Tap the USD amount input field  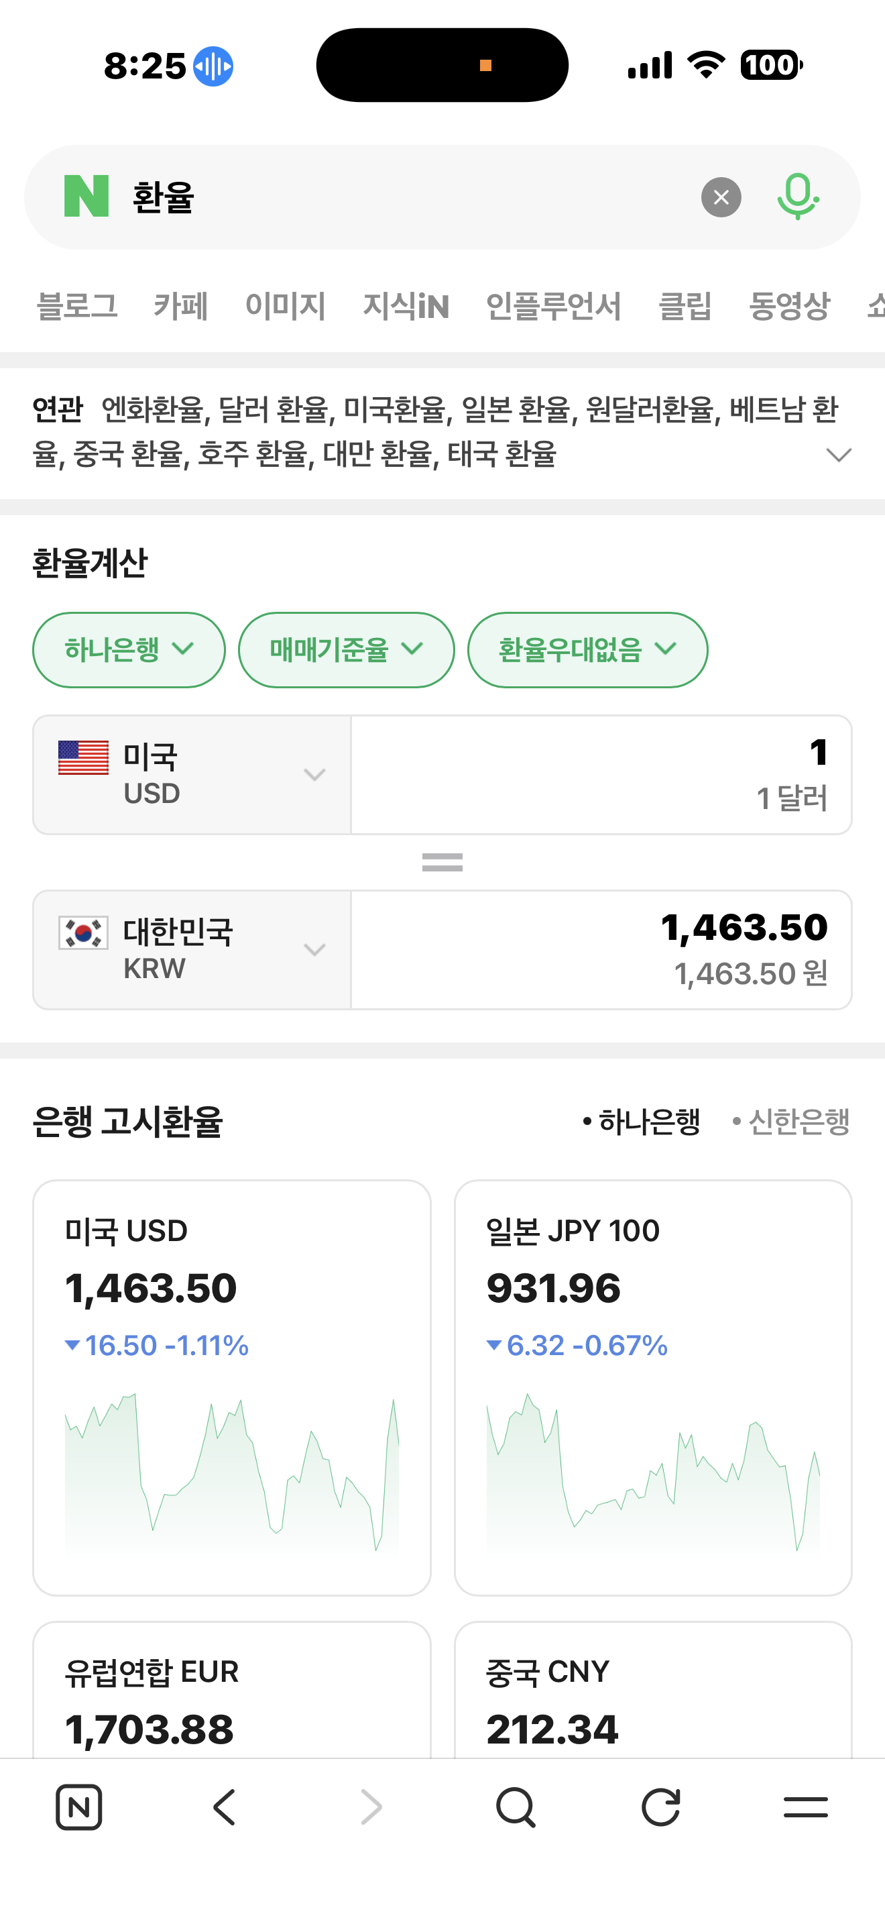601,776
